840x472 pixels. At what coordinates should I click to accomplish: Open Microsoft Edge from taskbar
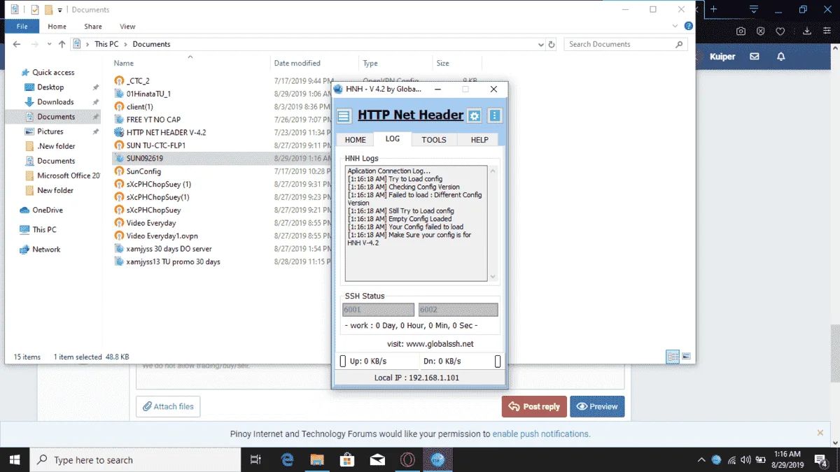tap(287, 460)
